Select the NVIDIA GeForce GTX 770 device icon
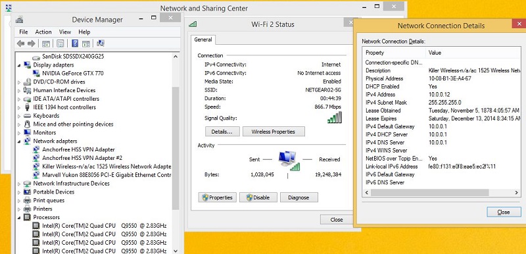Screen dimensions: 526x254 [36, 73]
